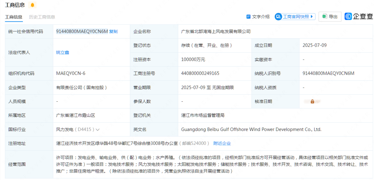
Task: Open the 历史工商信息 tab
Action: pos(42,17)
